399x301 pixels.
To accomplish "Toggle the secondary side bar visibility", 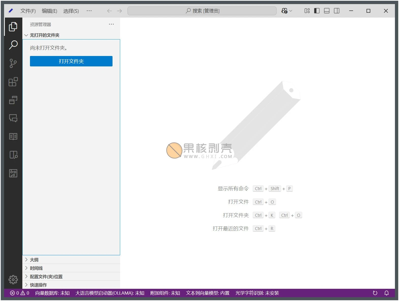I will [x=337, y=11].
